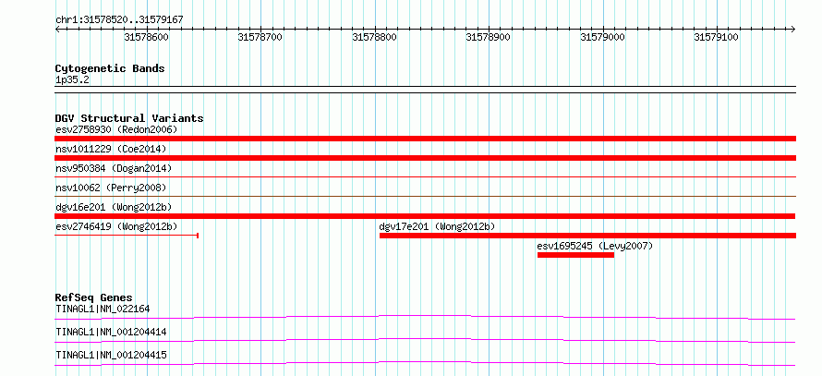
Task: Click the esv2746419 (Wong2012b) variant line
Action: click(127, 236)
